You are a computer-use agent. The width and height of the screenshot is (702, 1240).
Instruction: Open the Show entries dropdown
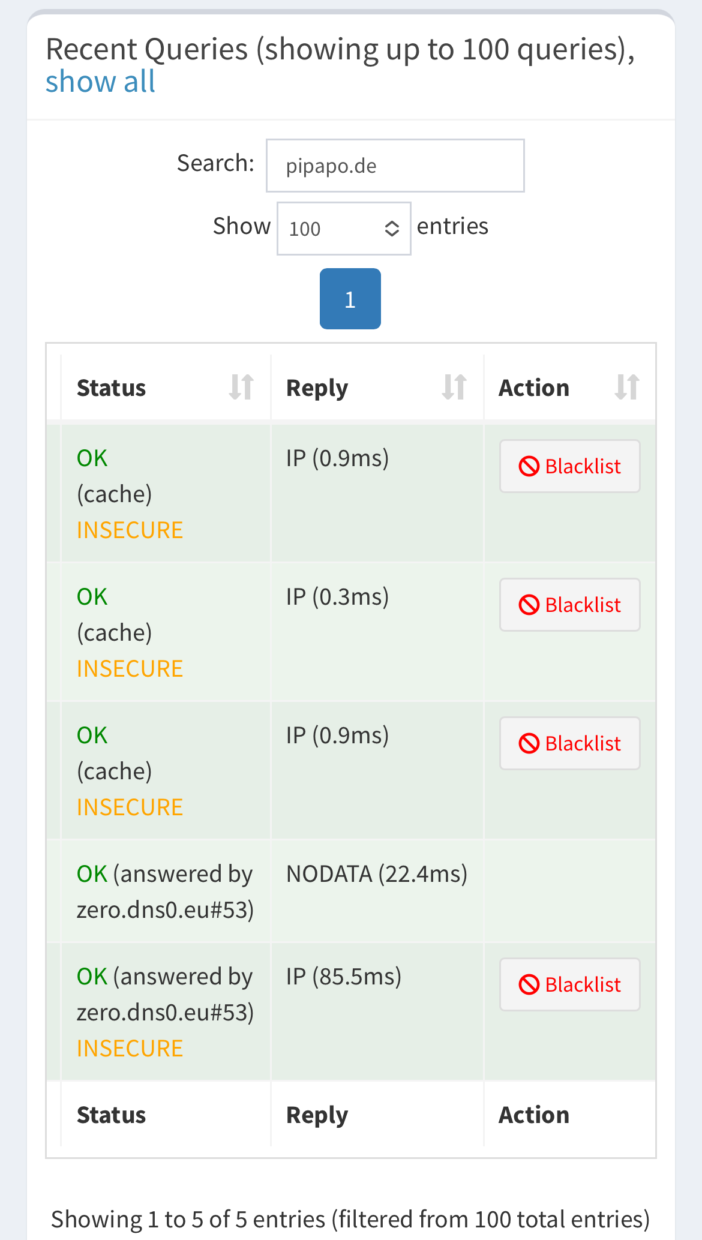(344, 229)
